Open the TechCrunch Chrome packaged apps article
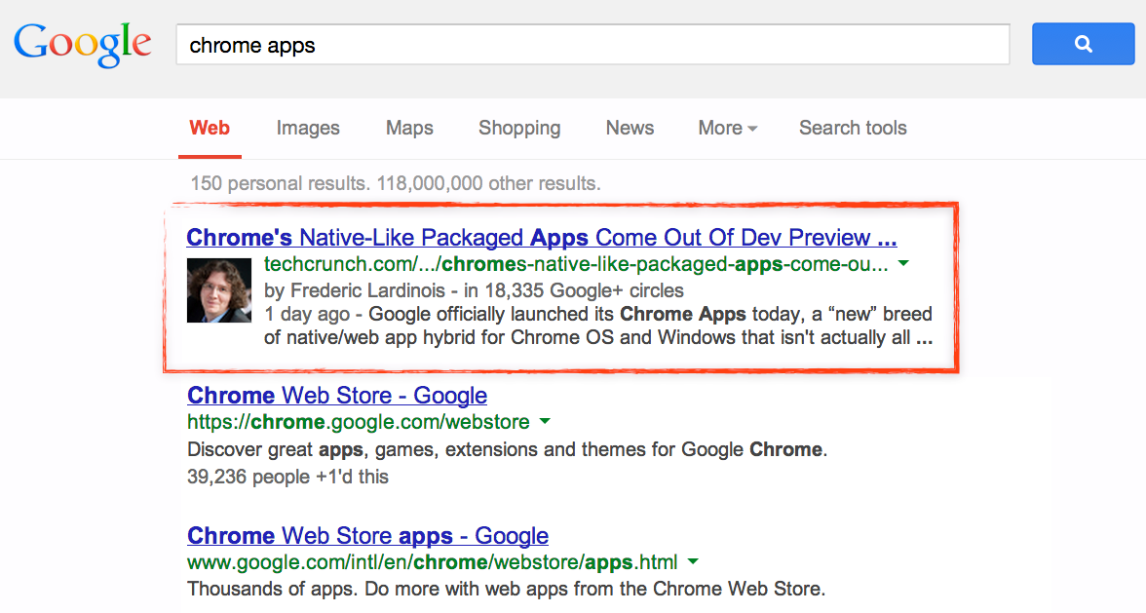The height and width of the screenshot is (613, 1146). [x=541, y=238]
